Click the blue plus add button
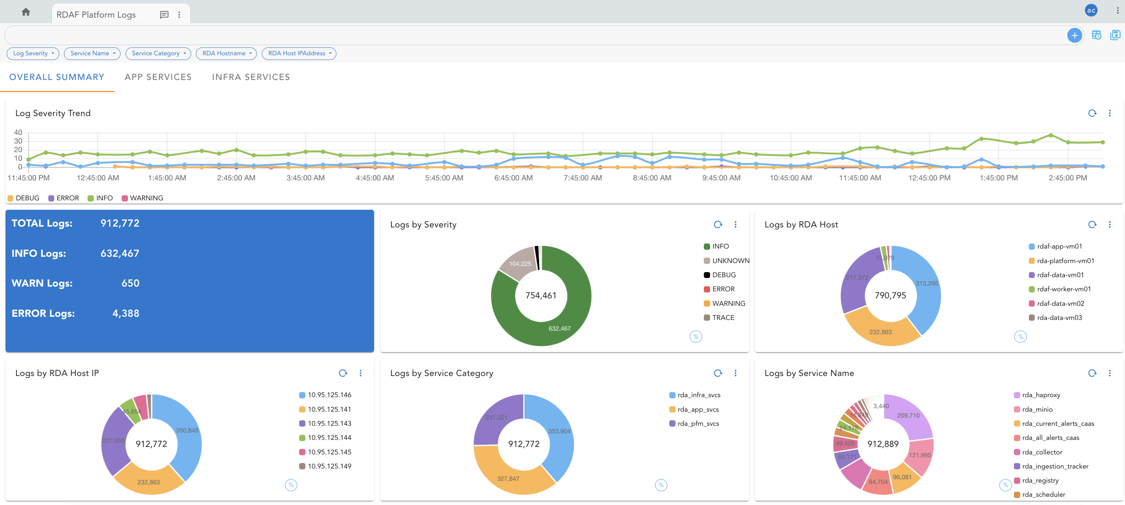This screenshot has width=1125, height=505. (x=1074, y=35)
